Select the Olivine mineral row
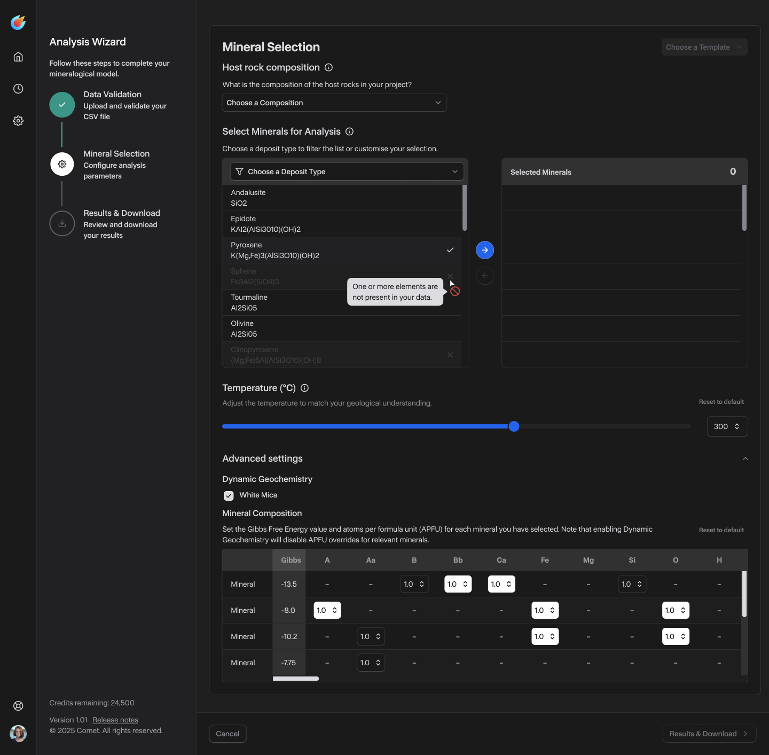The height and width of the screenshot is (755, 769). click(342, 329)
